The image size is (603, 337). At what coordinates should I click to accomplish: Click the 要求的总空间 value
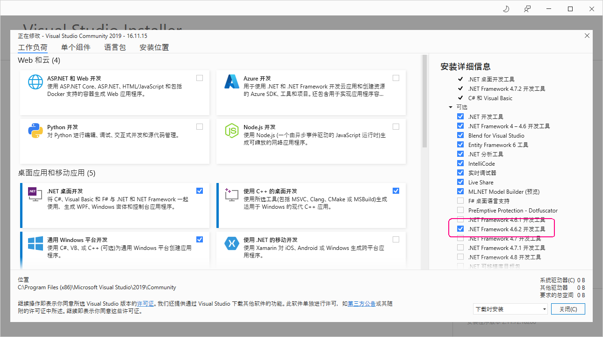(581, 295)
